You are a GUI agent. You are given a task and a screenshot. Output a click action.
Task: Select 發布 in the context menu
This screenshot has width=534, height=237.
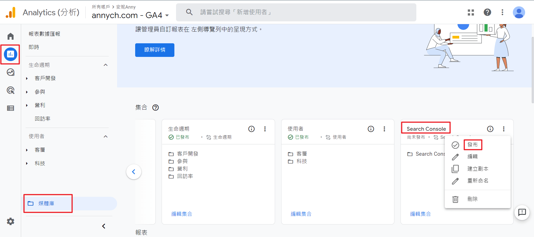[x=478, y=145]
